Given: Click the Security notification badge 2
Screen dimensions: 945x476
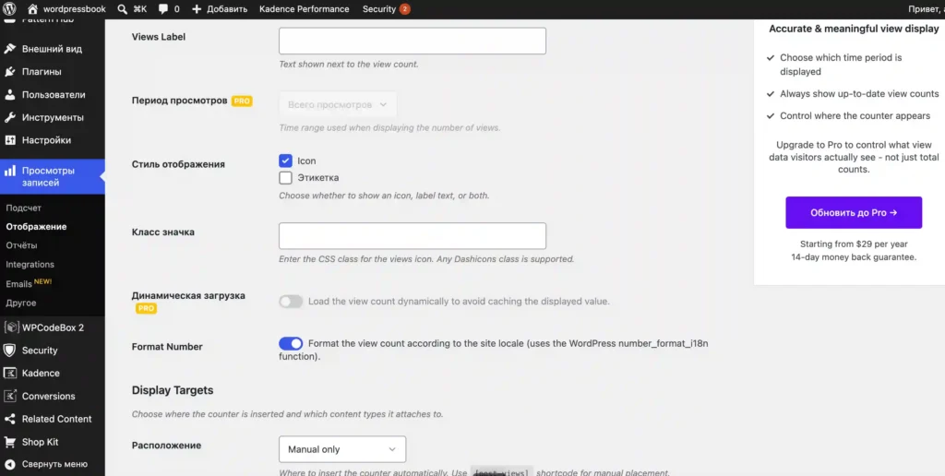Looking at the screenshot, I should [404, 9].
